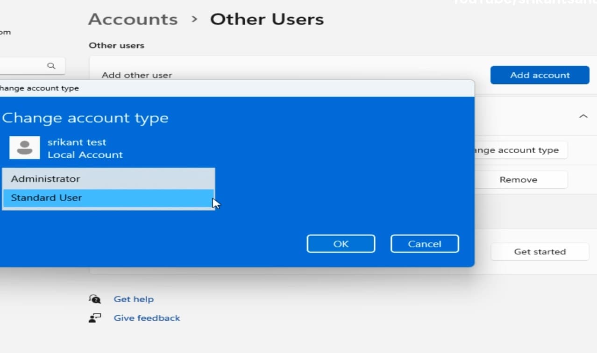
Task: Remove the selected user account
Action: (x=519, y=180)
